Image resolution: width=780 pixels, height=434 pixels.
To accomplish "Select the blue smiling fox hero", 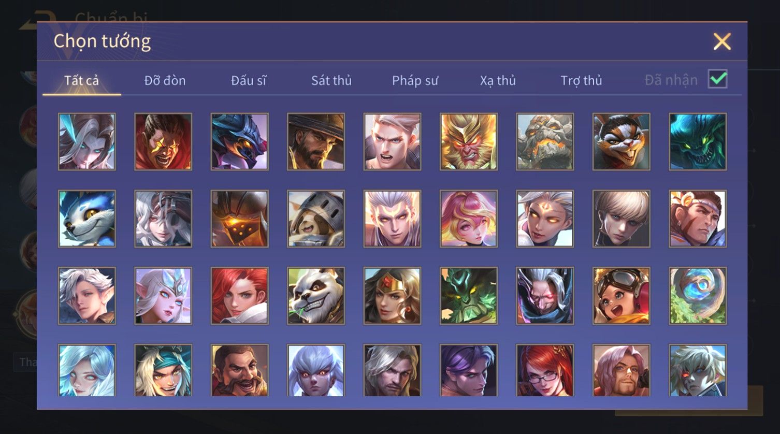I will point(87,219).
